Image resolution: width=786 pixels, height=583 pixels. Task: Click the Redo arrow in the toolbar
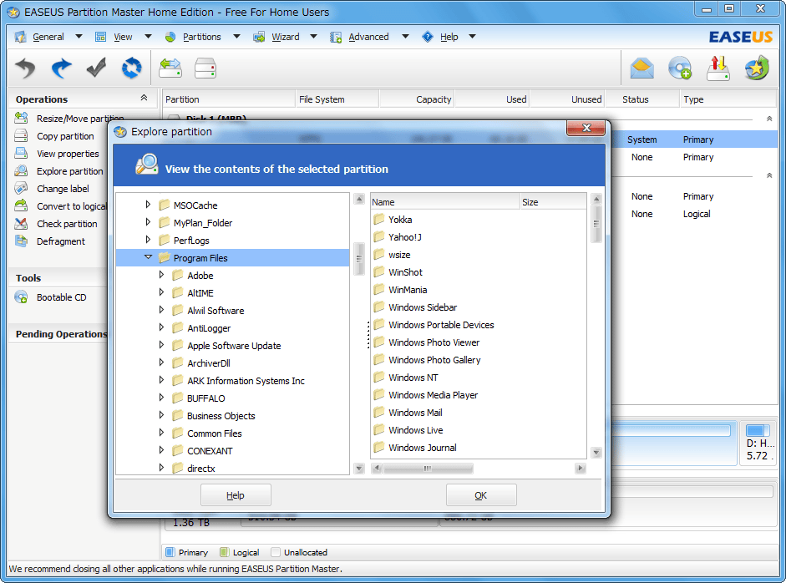pos(61,68)
